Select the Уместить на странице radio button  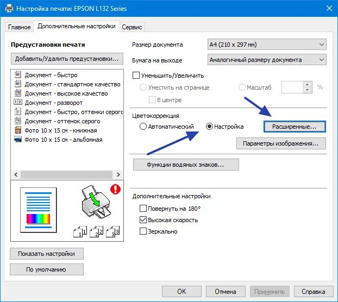point(143,87)
